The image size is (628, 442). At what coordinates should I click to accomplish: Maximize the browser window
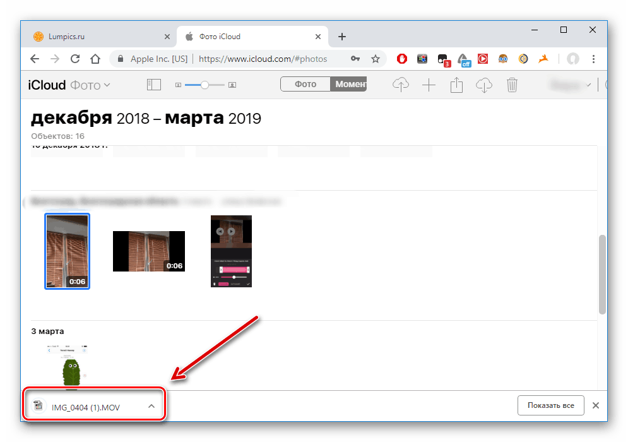[564, 30]
